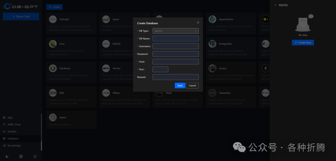Screen dimensions: 336x161
Task: Select the HBase logo icon
Action: click(106, 93)
